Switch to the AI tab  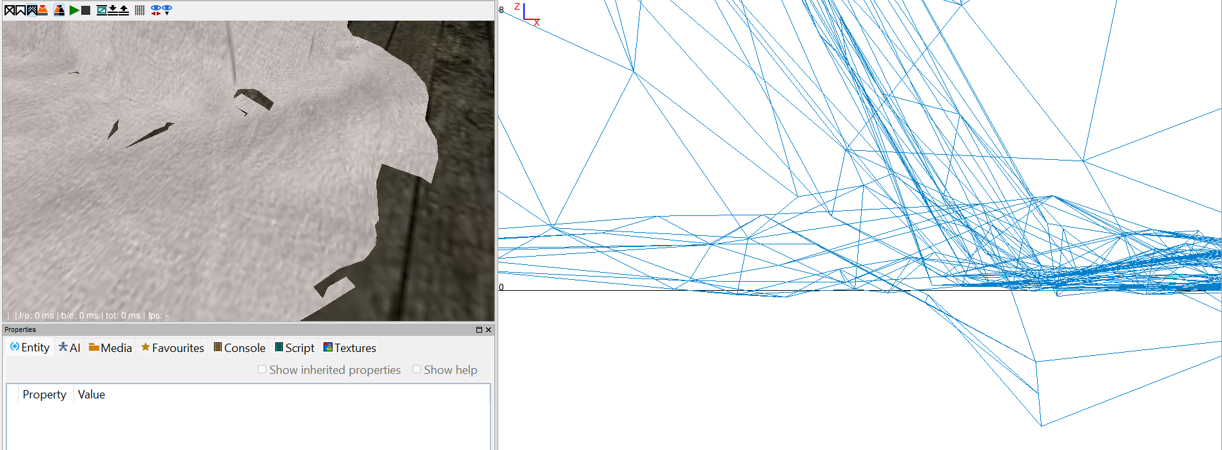tap(70, 347)
